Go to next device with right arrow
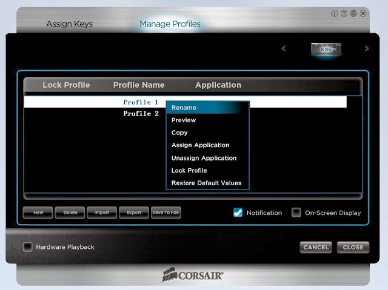388x290 pixels. click(x=367, y=48)
